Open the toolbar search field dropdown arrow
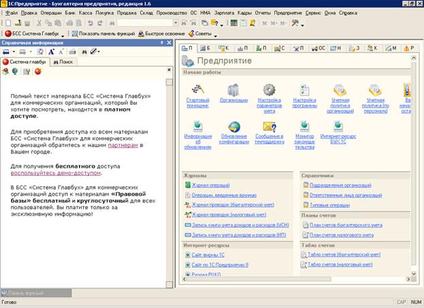This screenshot has height=308, width=424. pyautogui.click(x=176, y=23)
